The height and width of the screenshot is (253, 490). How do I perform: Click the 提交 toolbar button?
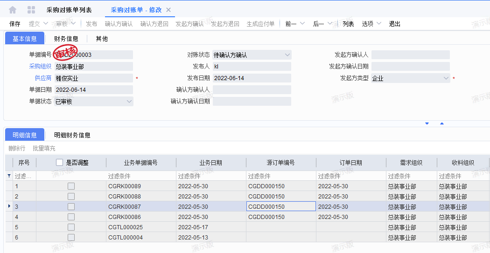(35, 24)
